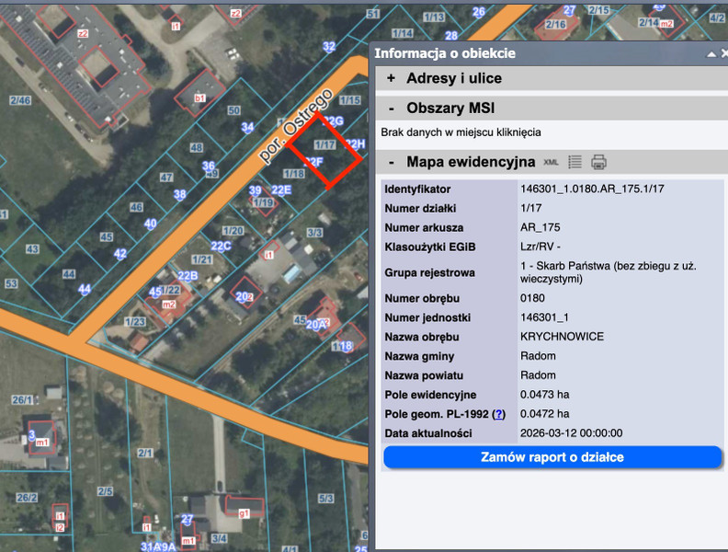The width and height of the screenshot is (728, 552).
Task: Open the list view icon beside Mapa ewidencyjna
Action: click(575, 162)
